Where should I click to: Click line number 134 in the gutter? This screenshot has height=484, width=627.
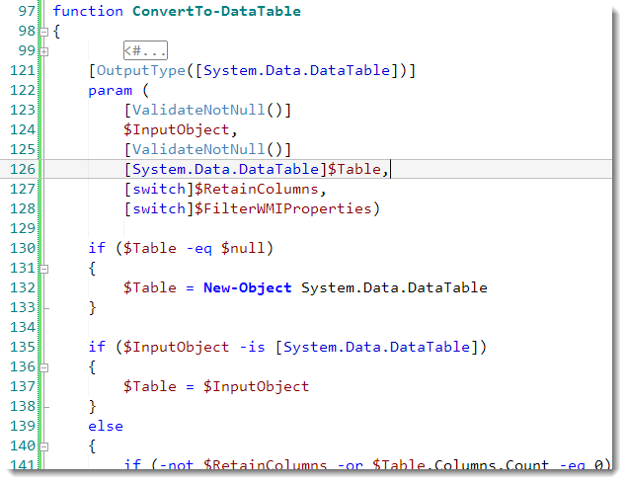[23, 327]
